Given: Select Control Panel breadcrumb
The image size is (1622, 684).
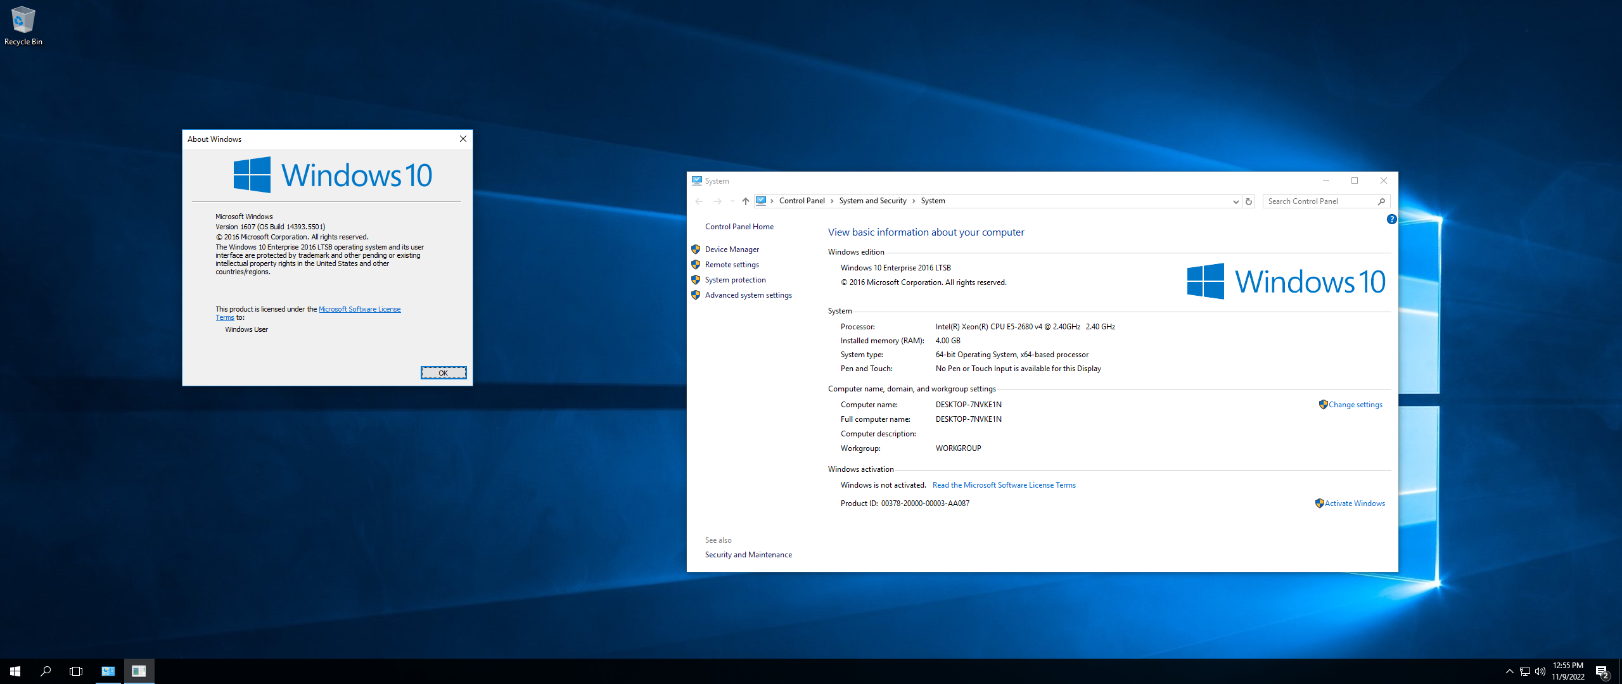Looking at the screenshot, I should tap(801, 201).
